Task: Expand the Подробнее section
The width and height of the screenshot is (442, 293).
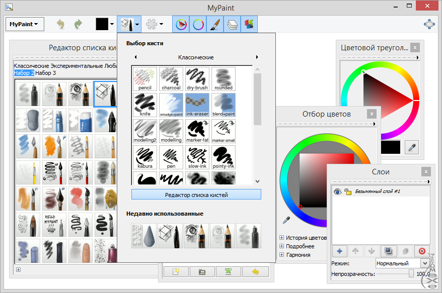Action: click(x=281, y=246)
